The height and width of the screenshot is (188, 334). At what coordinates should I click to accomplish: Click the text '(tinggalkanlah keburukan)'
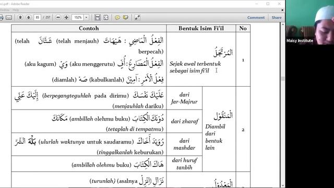(x=130, y=152)
